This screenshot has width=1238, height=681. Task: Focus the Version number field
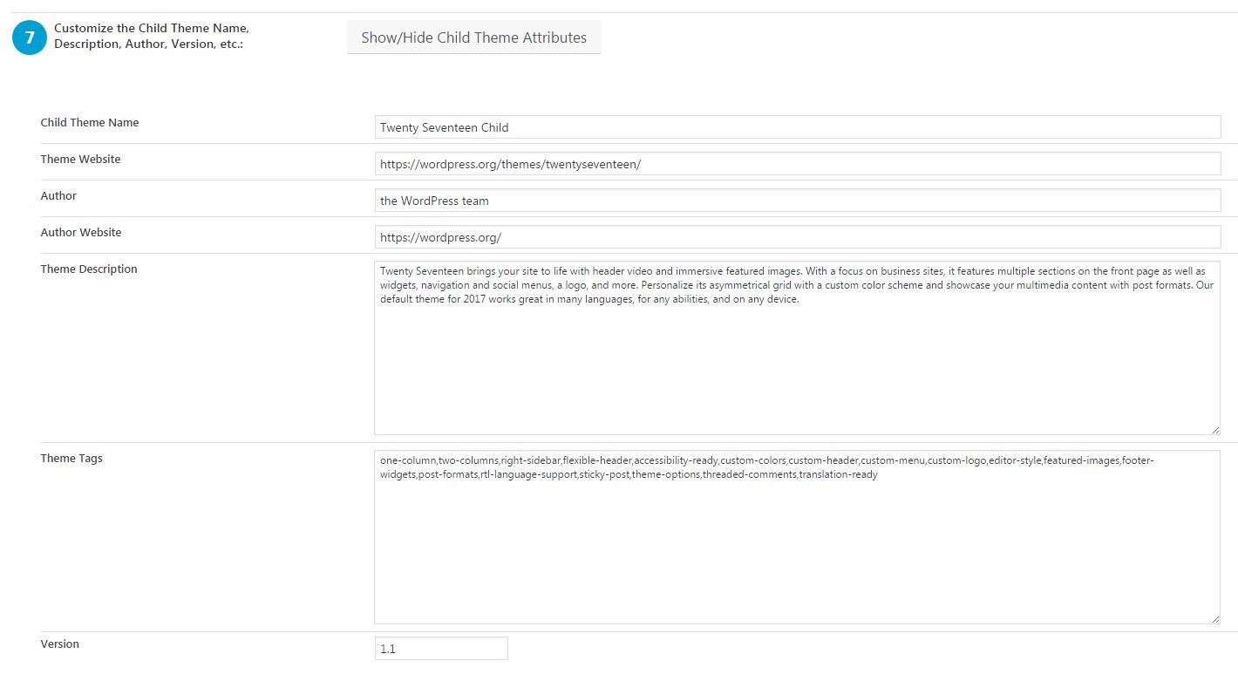point(441,649)
